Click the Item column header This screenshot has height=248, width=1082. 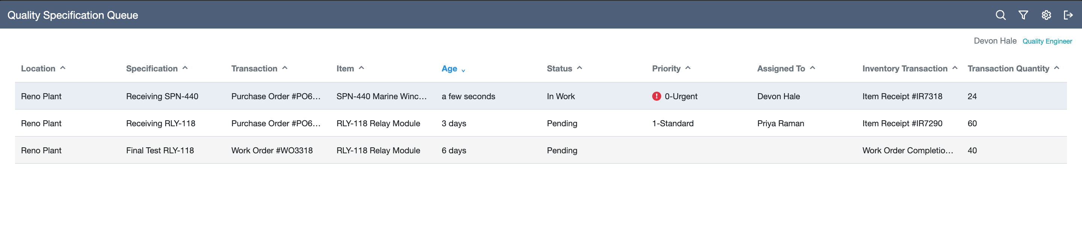pyautogui.click(x=345, y=68)
